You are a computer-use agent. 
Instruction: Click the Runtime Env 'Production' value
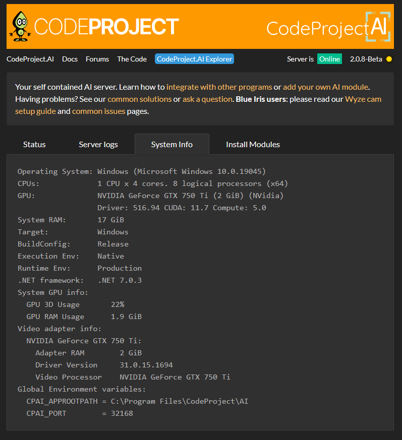click(120, 268)
